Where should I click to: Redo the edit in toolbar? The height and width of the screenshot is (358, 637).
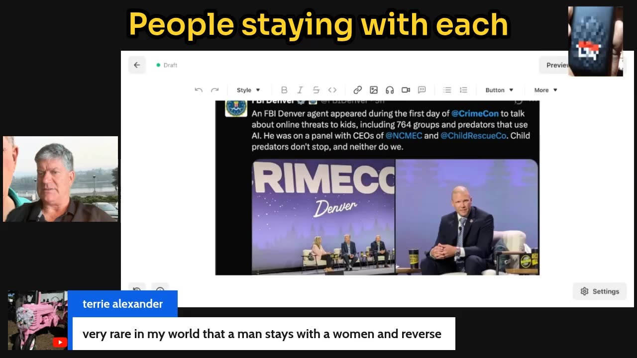[x=215, y=90]
